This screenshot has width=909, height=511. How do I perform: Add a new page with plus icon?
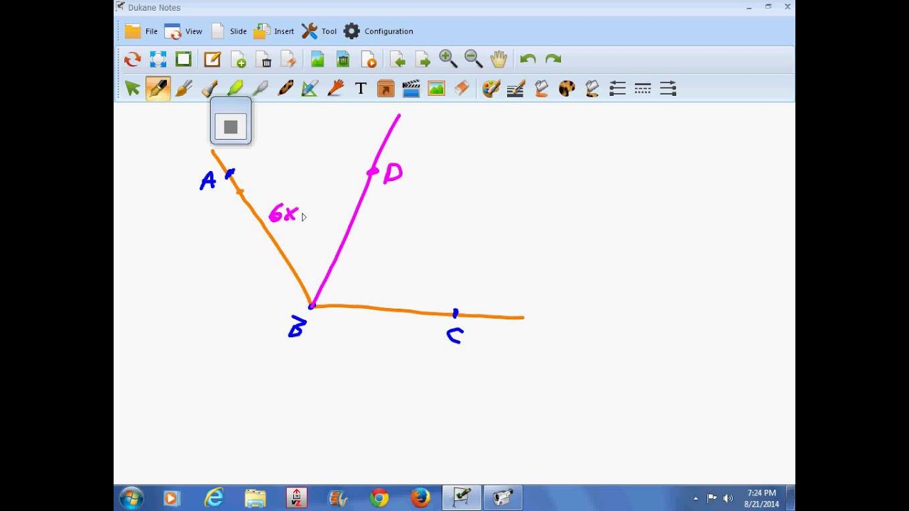click(x=238, y=60)
